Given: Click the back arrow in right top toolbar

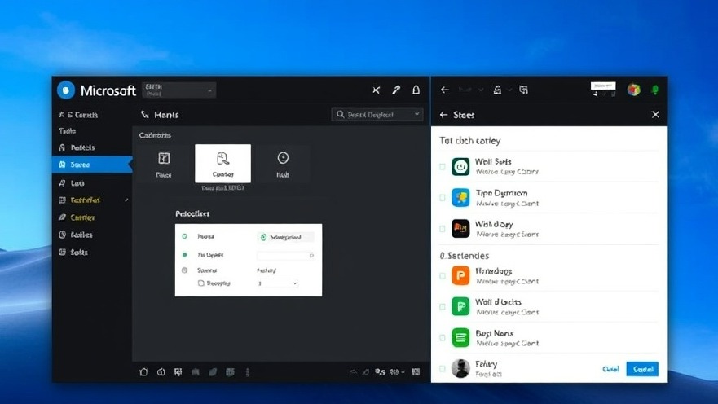Looking at the screenshot, I should pyautogui.click(x=445, y=90).
